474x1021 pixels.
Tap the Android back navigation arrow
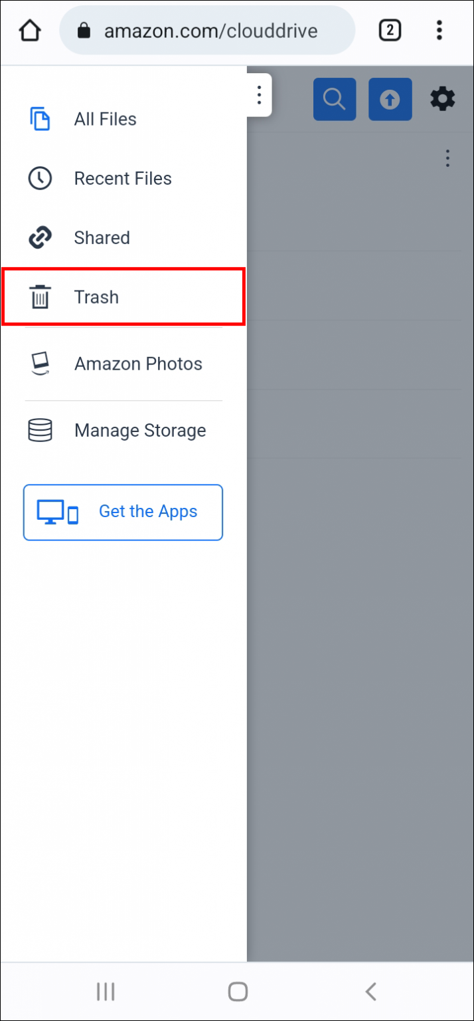(x=370, y=990)
